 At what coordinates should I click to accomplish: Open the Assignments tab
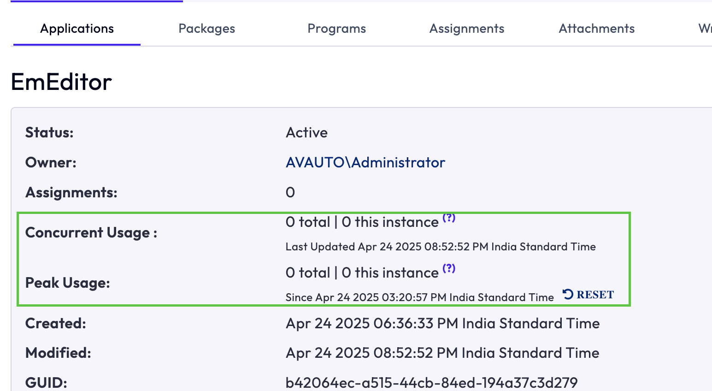tap(467, 29)
